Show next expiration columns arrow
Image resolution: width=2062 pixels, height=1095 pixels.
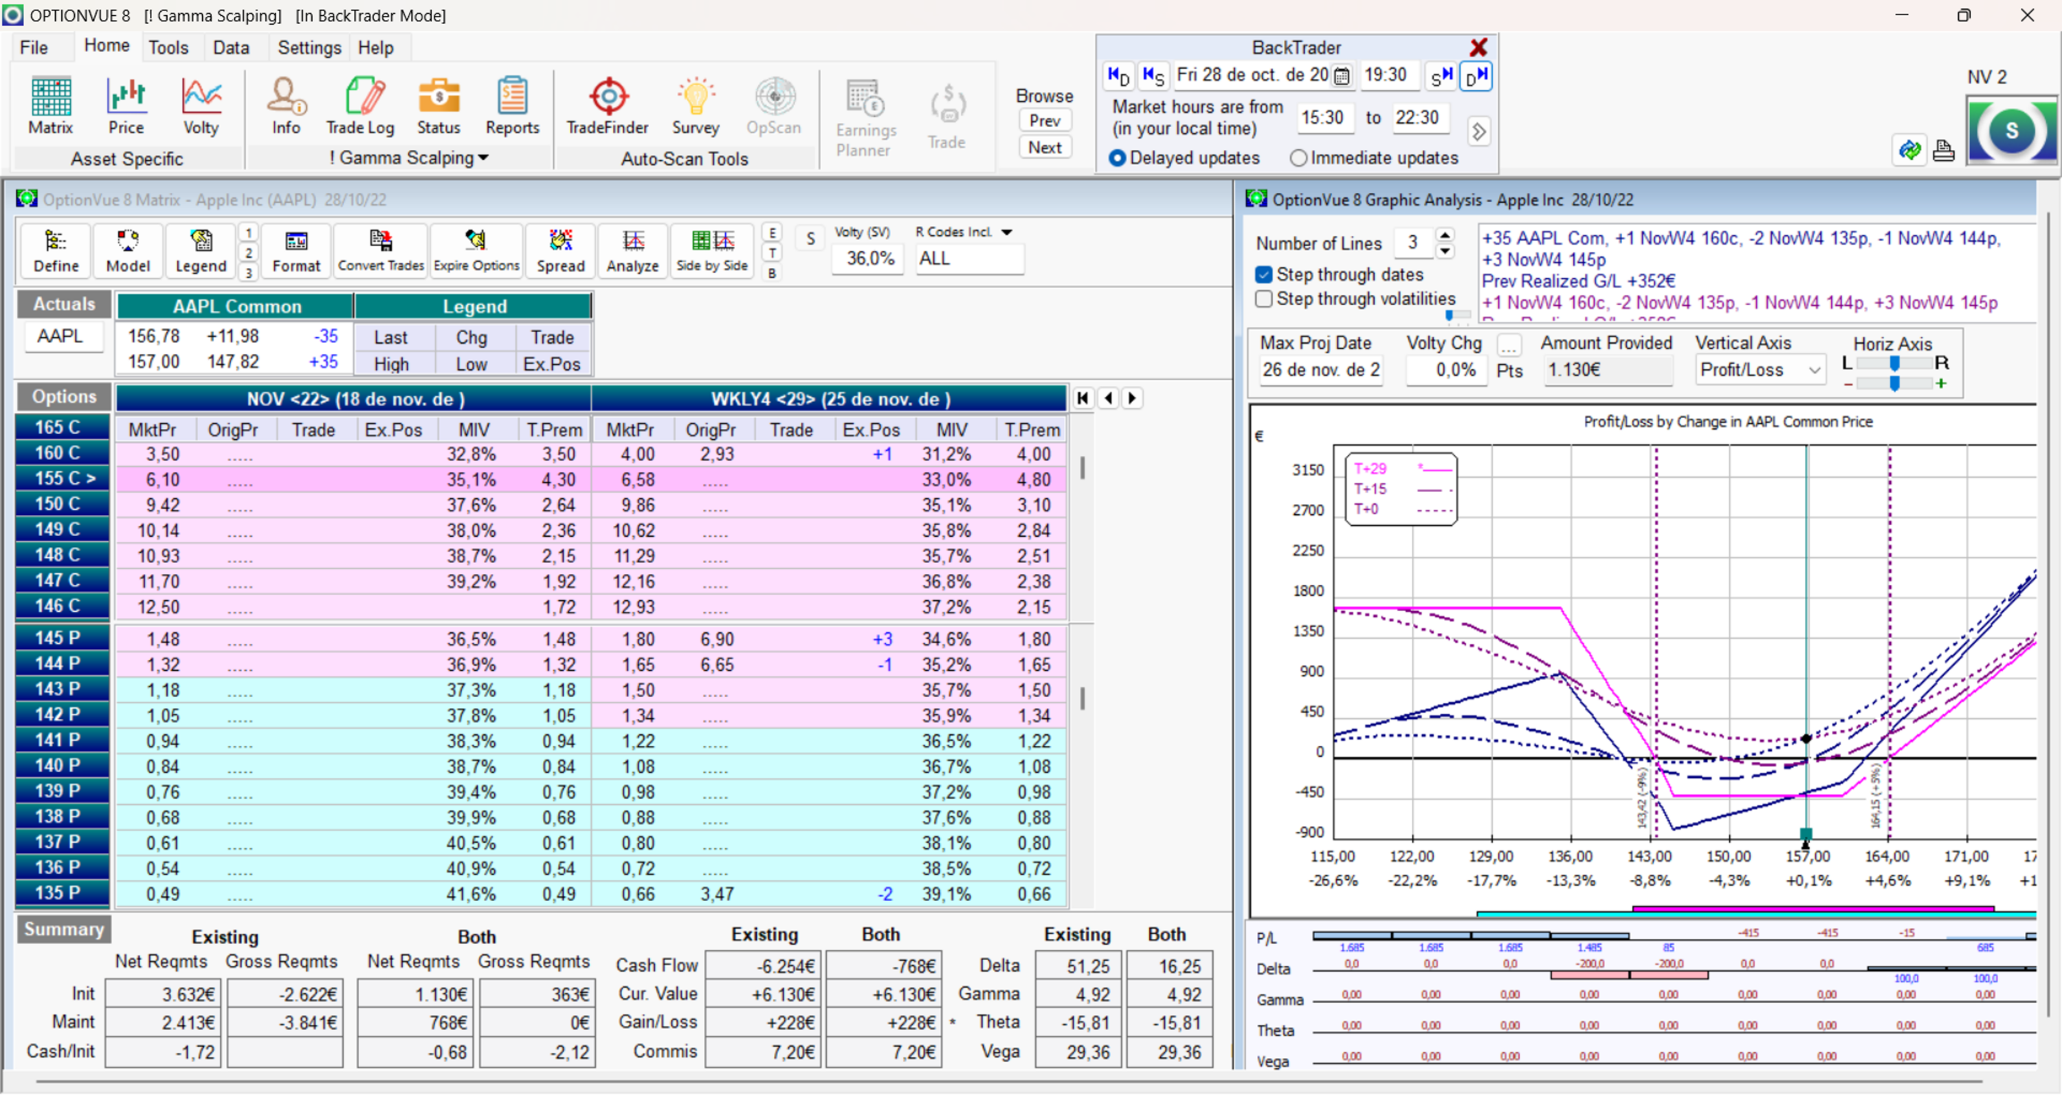click(x=1132, y=399)
